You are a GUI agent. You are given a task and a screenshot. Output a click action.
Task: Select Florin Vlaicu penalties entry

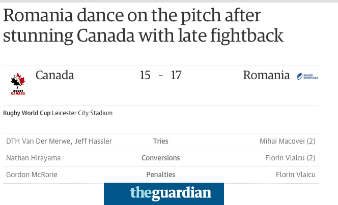[296, 175]
